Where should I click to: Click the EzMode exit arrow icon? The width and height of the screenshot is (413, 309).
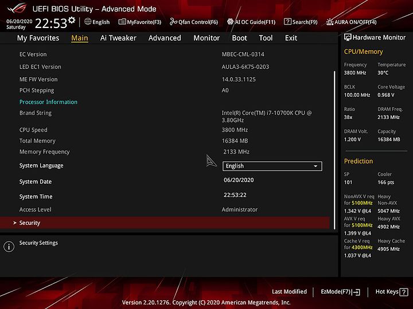tap(356, 292)
